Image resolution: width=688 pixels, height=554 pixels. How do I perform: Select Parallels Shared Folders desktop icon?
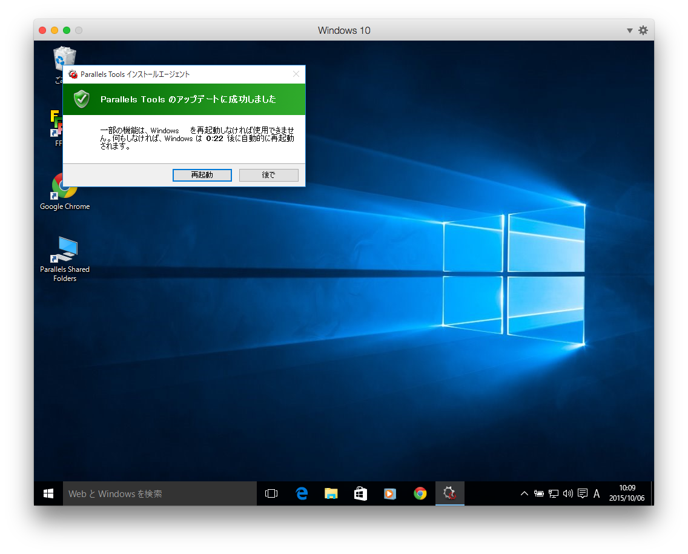(64, 259)
